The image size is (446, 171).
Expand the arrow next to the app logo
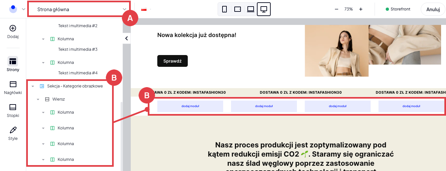tap(24, 9)
